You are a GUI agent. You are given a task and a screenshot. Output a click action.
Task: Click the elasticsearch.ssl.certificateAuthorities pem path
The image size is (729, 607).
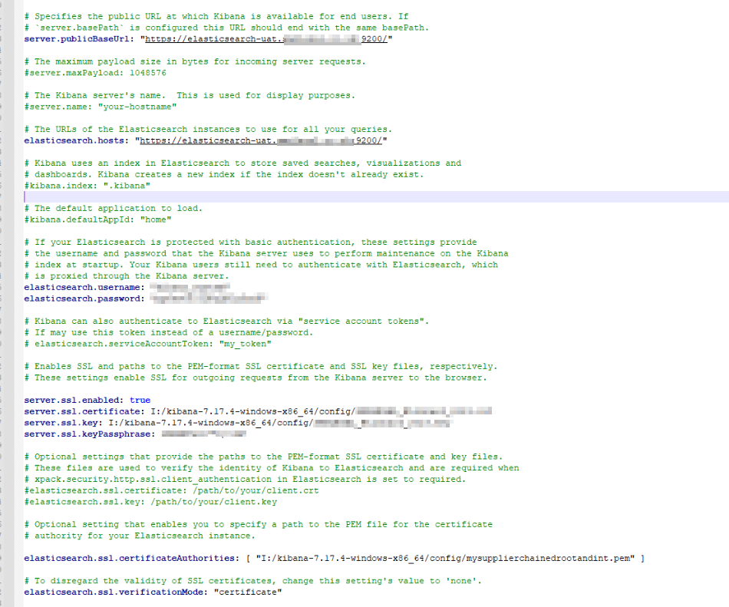coord(445,558)
